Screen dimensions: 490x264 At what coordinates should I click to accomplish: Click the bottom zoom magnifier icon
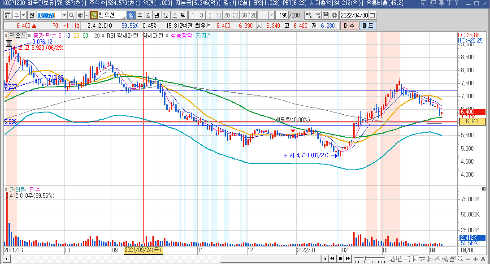pyautogui.click(x=460, y=259)
